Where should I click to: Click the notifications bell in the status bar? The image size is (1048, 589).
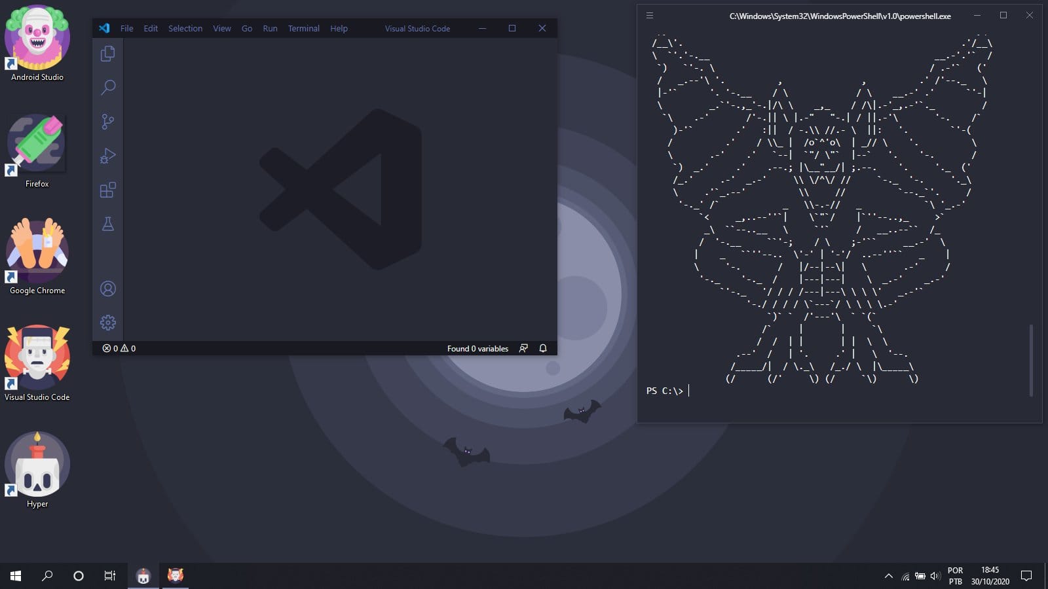point(542,348)
